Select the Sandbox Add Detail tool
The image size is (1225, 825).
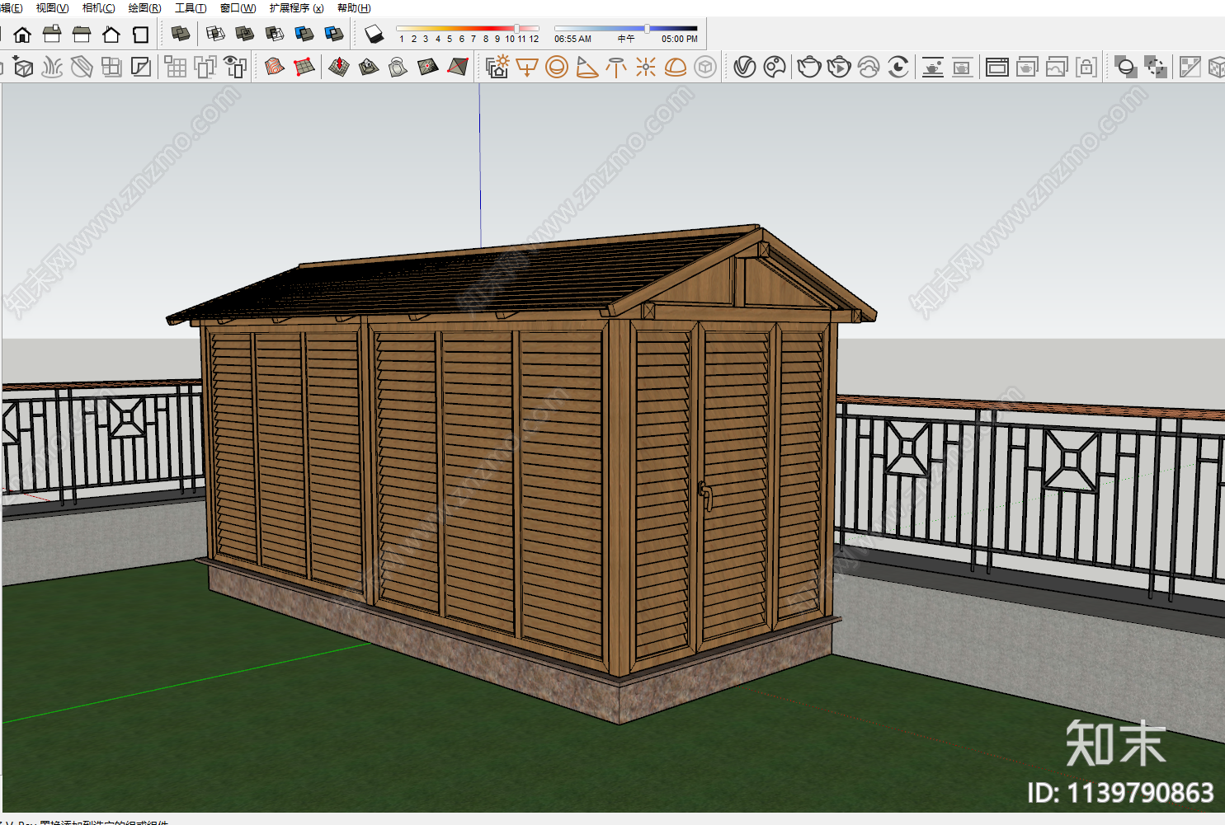[x=427, y=67]
